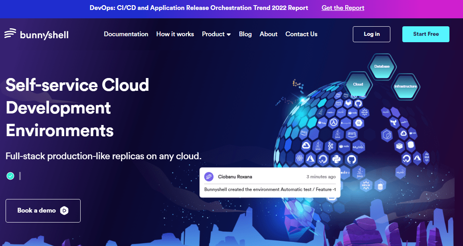Viewport: 463px width, 246px height.
Task: Click 'Full-stack production-like replicas' subtitle
Action: [103, 156]
